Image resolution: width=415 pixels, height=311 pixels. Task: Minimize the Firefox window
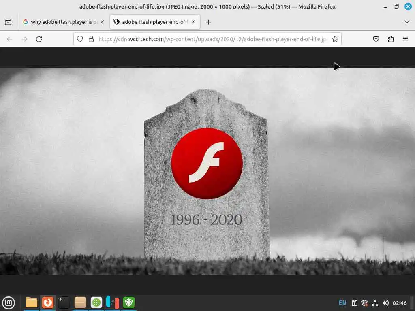(385, 6)
